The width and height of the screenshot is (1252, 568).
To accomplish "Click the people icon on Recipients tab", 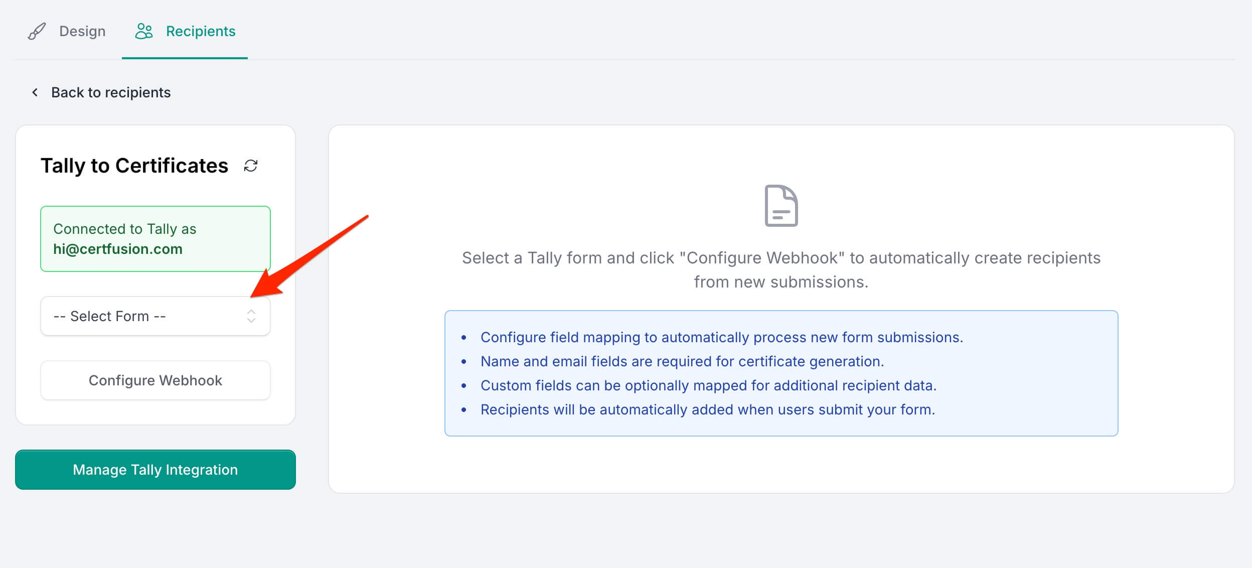I will (144, 31).
